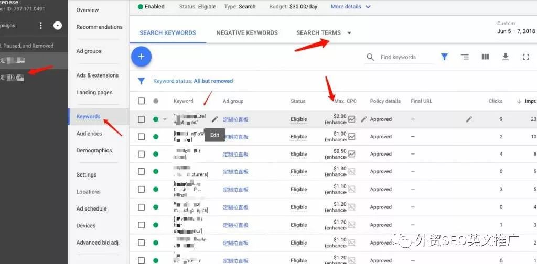
Task: Expand table to full screen
Action: [526, 57]
